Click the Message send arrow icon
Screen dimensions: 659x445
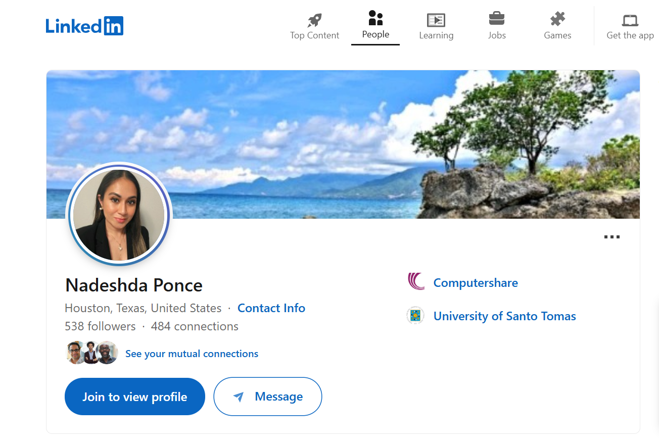tap(237, 397)
